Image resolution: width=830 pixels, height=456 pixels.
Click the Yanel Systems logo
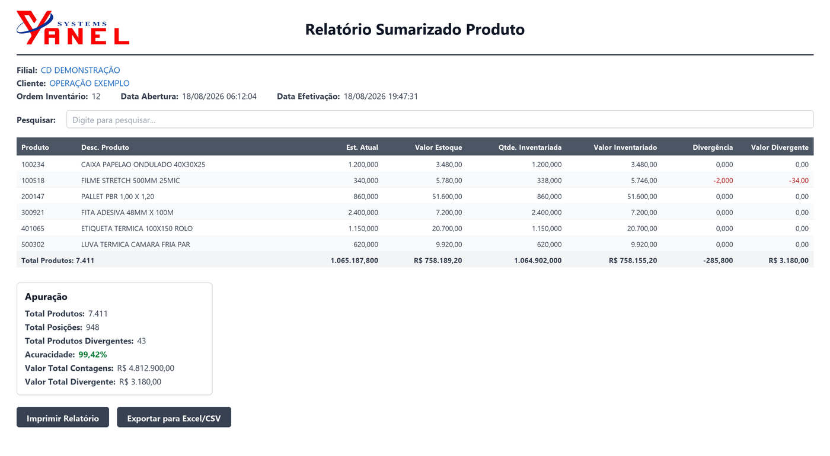(x=73, y=28)
